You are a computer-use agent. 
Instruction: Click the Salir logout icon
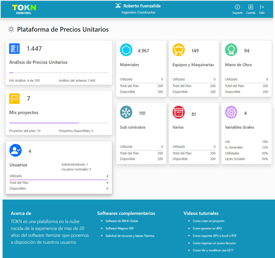pyautogui.click(x=262, y=7)
